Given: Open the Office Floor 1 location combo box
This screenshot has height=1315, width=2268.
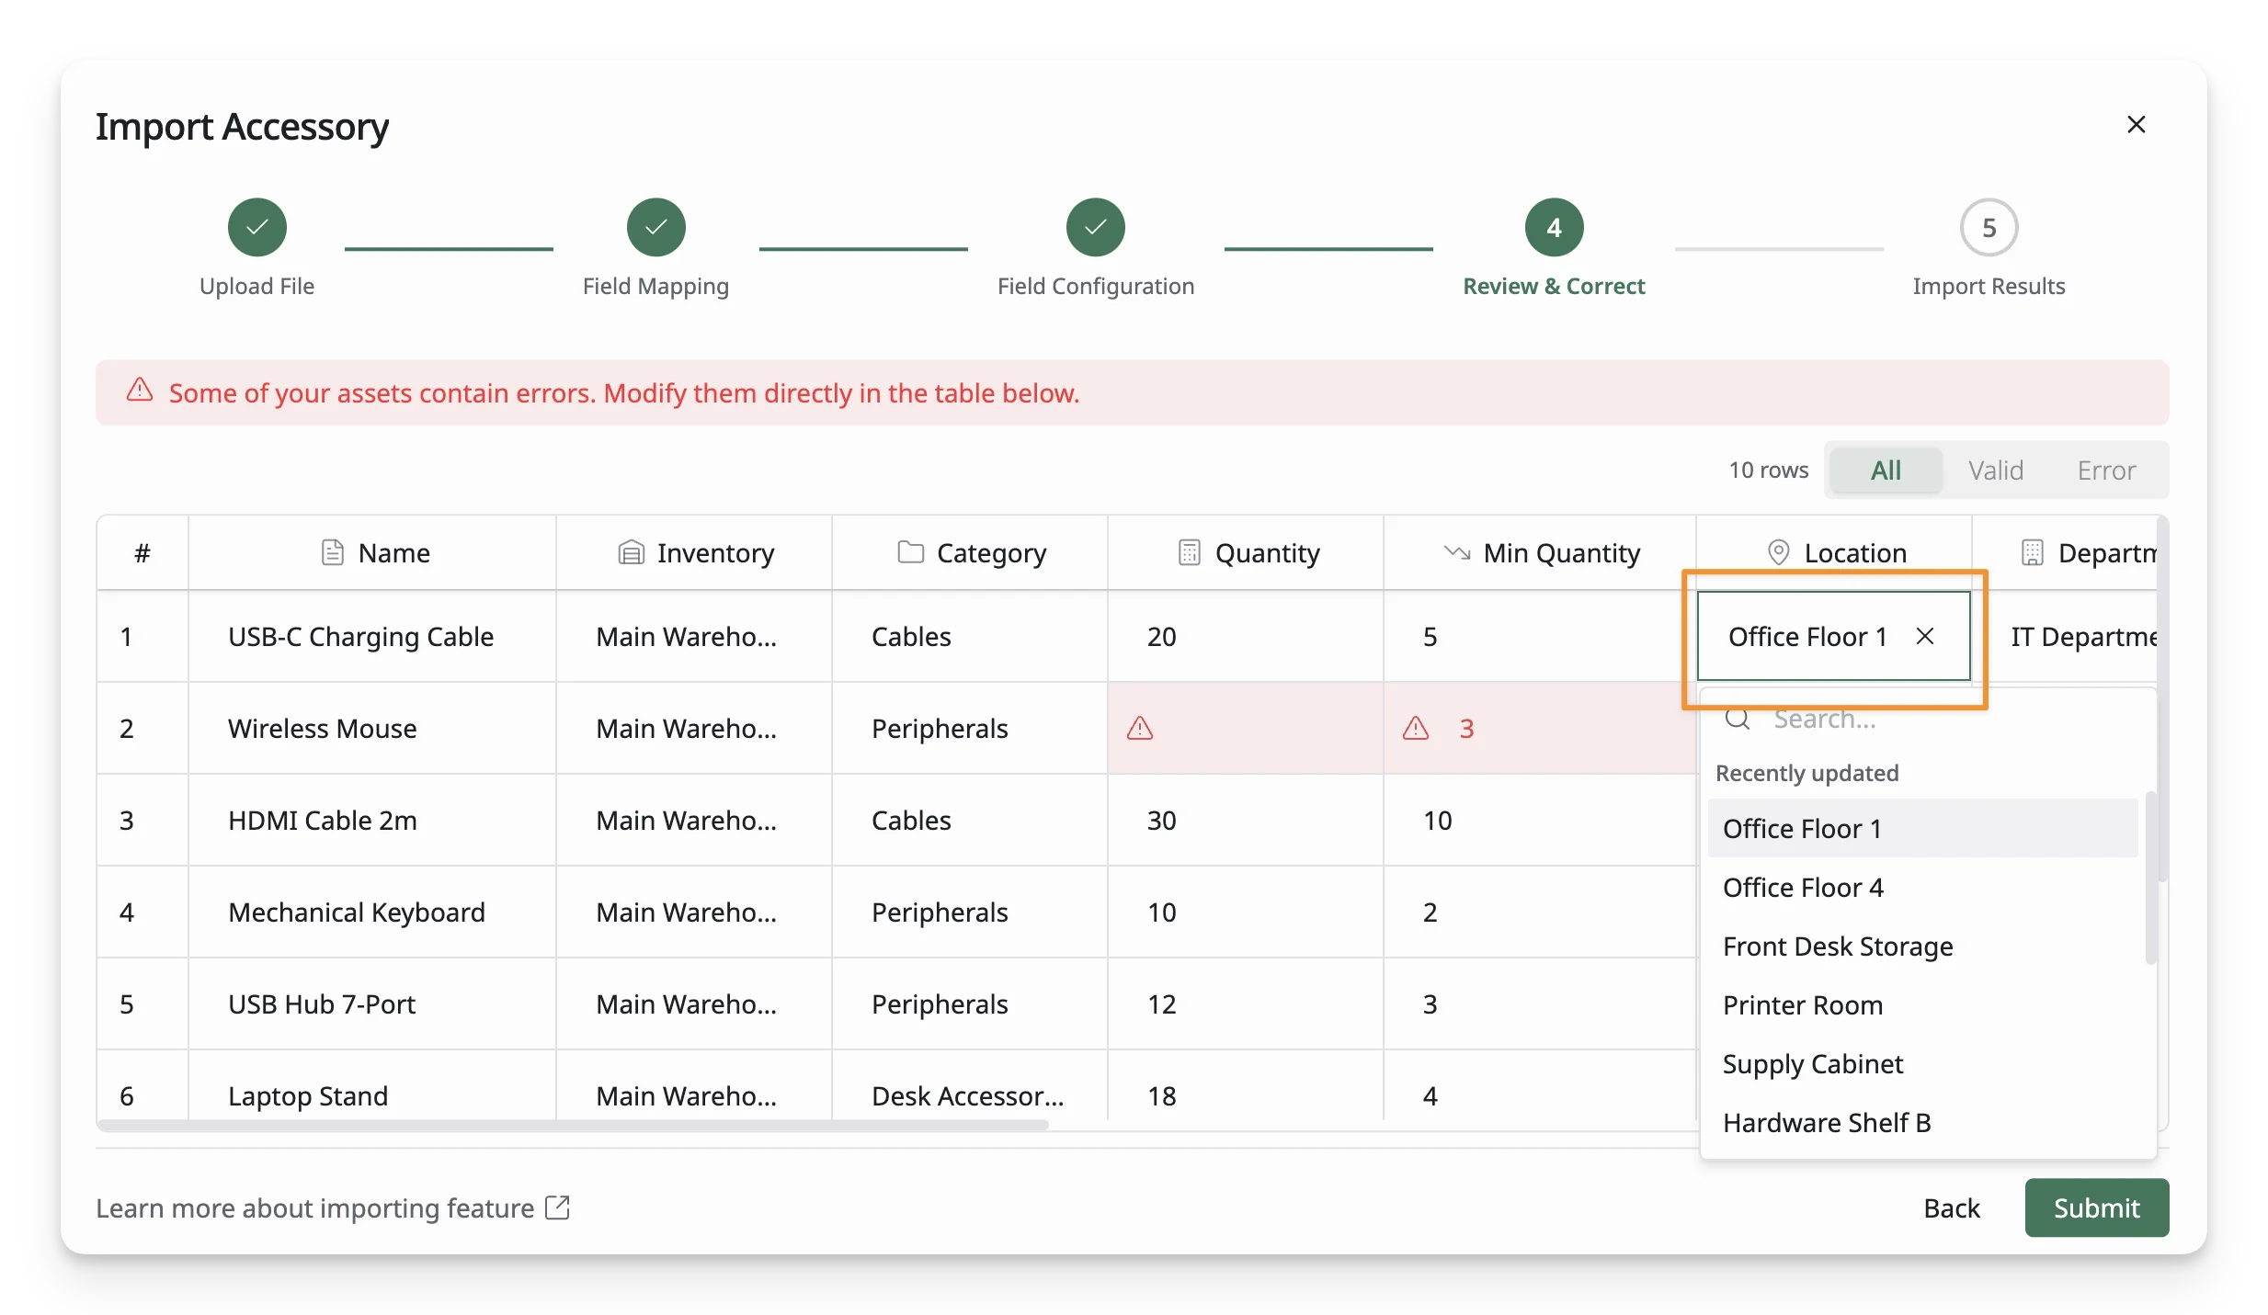Looking at the screenshot, I should tap(1833, 636).
